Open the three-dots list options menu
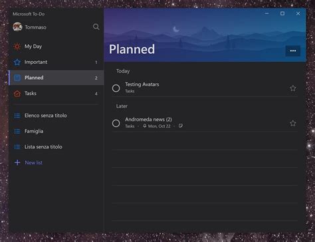 click(293, 51)
